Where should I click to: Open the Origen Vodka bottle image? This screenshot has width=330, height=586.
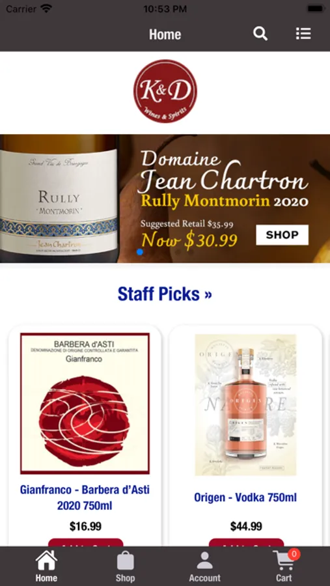pyautogui.click(x=245, y=405)
